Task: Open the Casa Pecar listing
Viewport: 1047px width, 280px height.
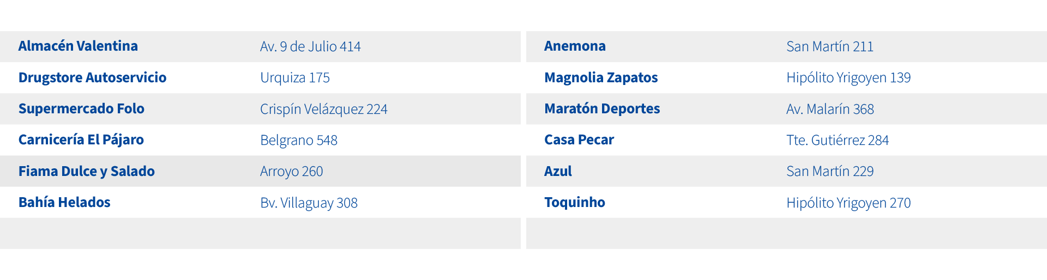Action: [x=579, y=140]
